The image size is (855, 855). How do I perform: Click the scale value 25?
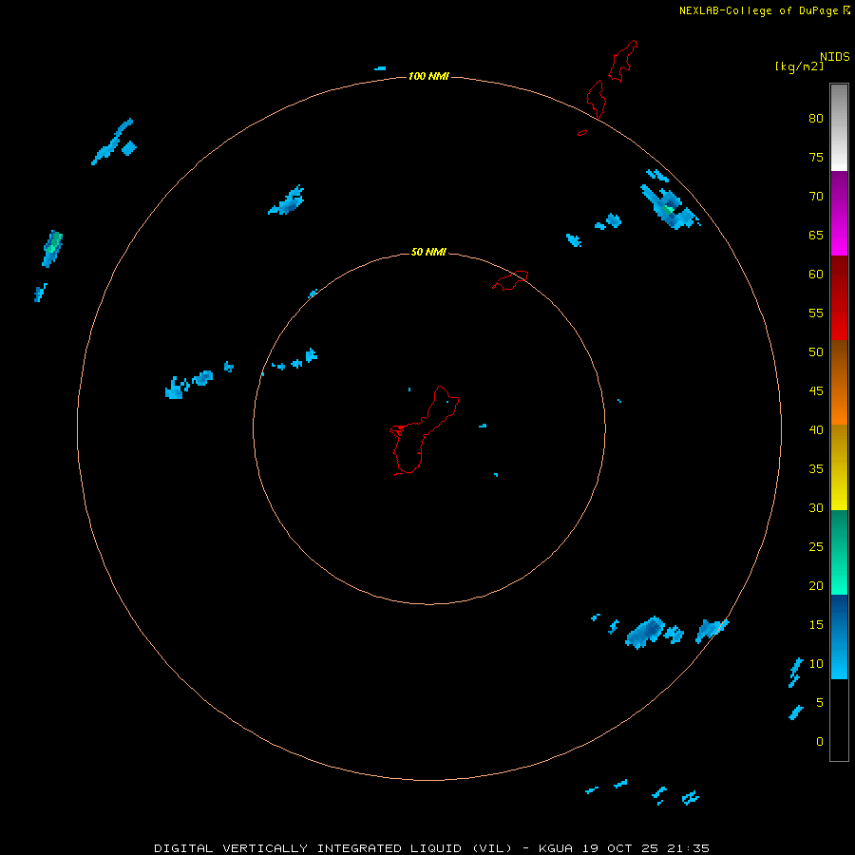click(x=816, y=547)
